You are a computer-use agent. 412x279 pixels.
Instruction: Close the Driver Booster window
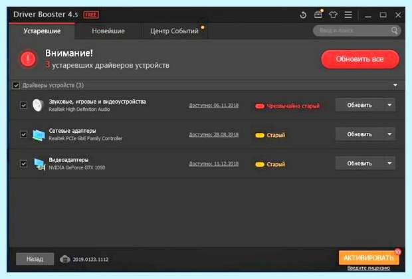tap(398, 15)
